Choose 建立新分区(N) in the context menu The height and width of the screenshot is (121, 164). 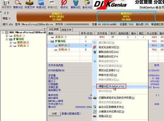tap(120, 43)
